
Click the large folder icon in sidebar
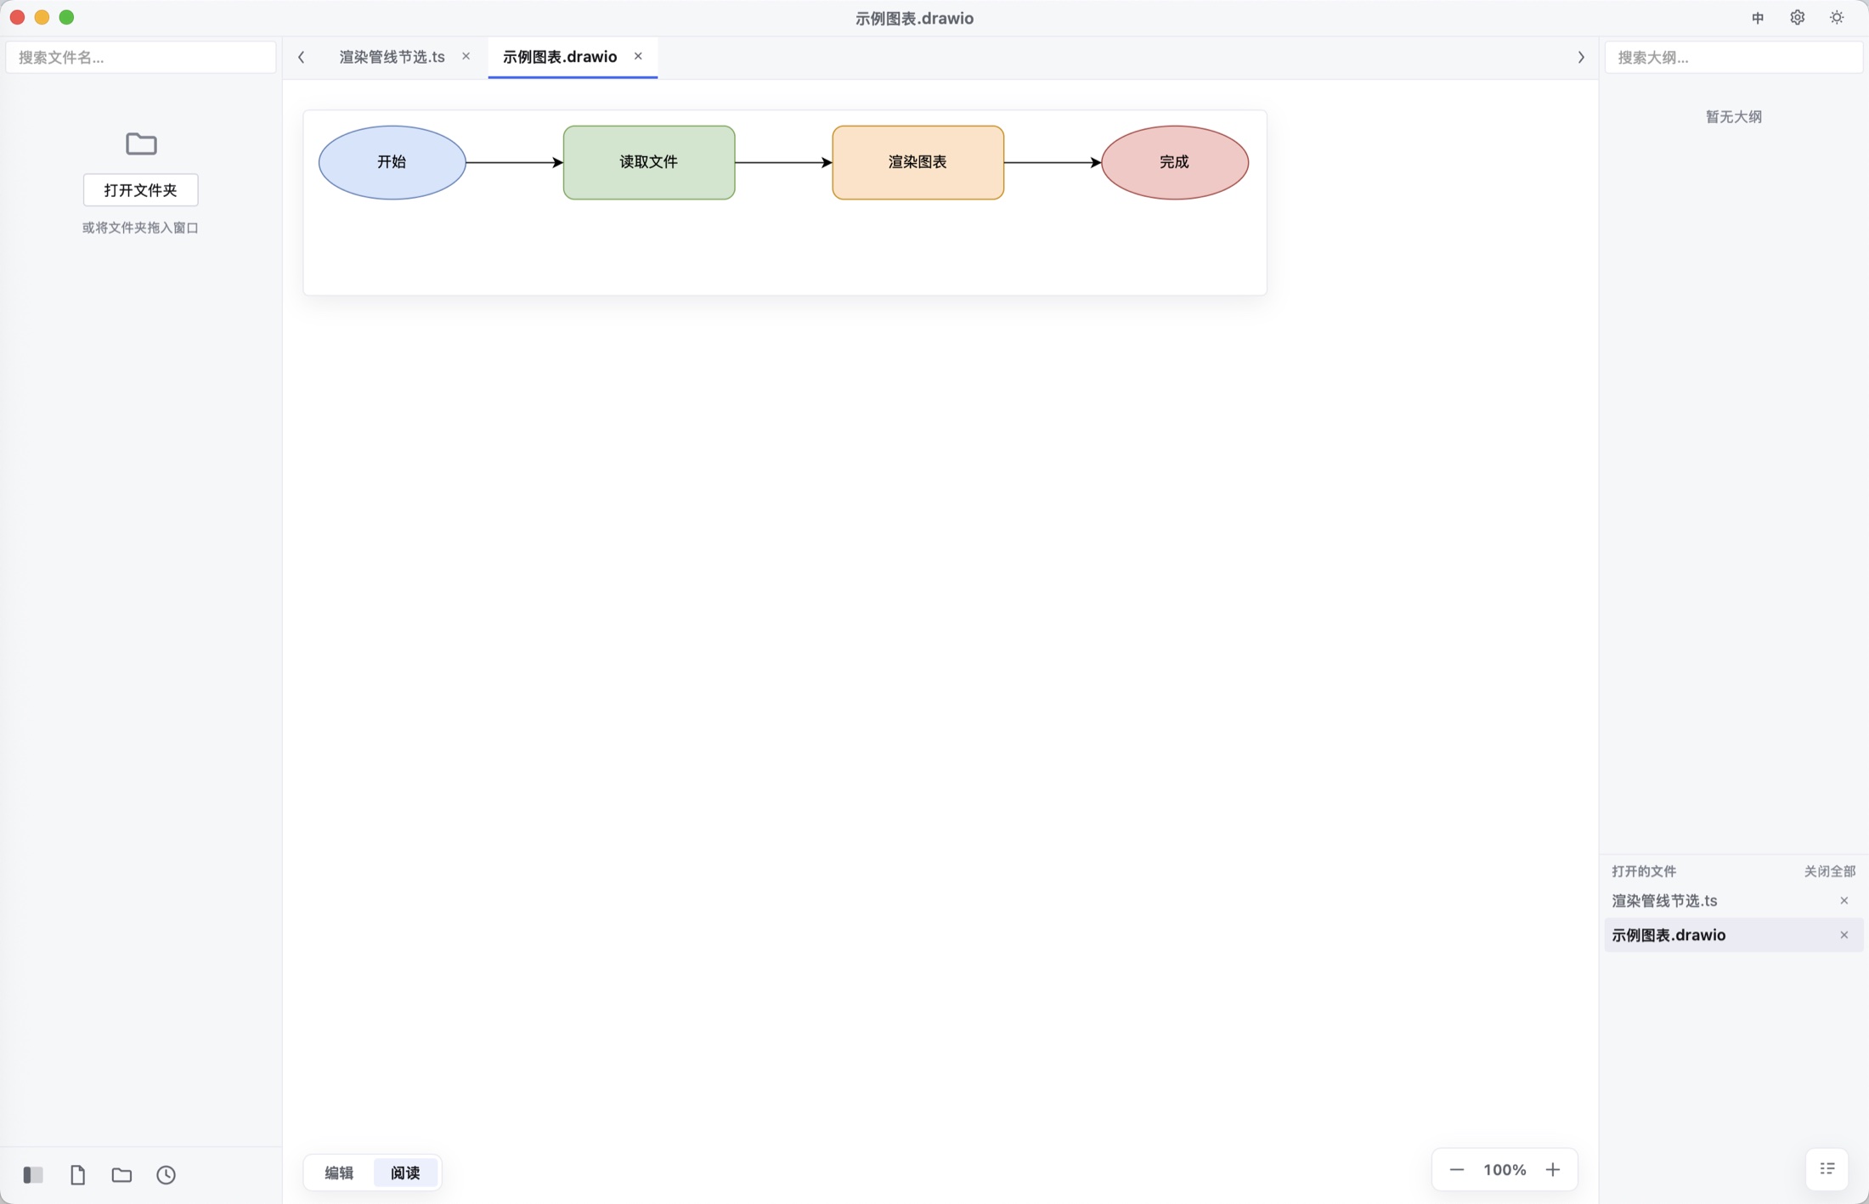141,143
